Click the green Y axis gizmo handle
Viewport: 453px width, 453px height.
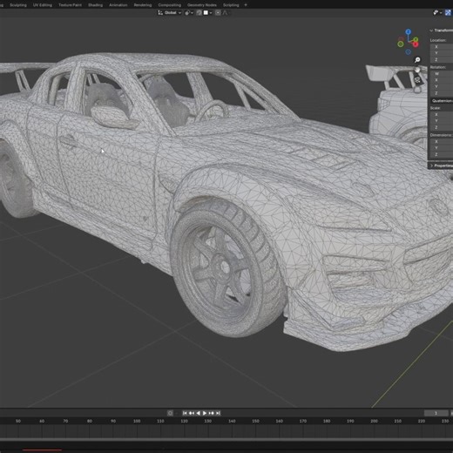(x=416, y=39)
